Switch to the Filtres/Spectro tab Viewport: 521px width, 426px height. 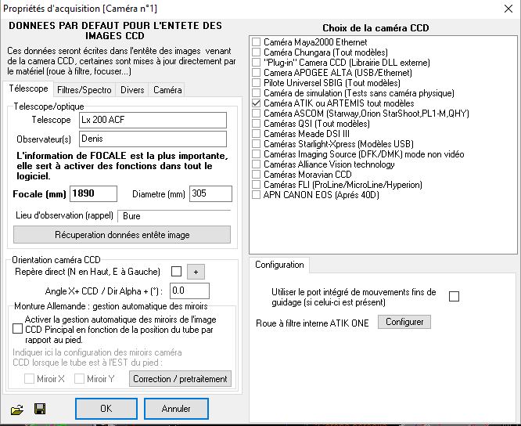(x=84, y=90)
